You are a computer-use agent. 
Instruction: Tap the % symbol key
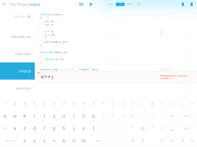[133, 140]
